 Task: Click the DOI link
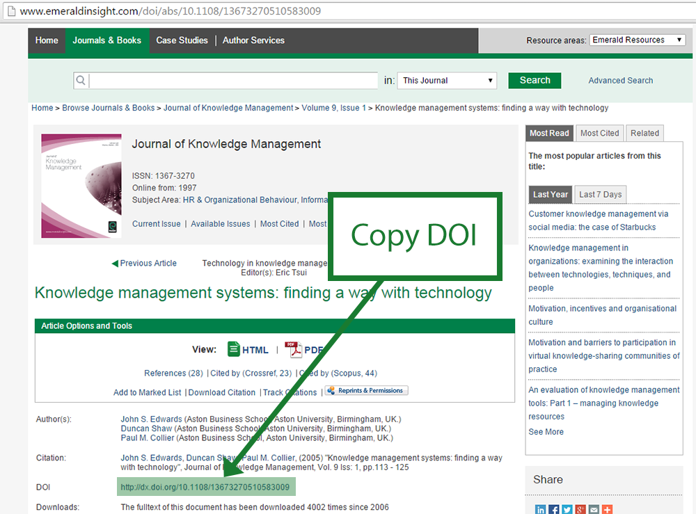(205, 487)
